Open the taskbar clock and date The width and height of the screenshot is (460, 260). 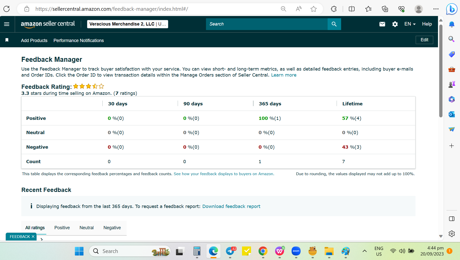432,251
